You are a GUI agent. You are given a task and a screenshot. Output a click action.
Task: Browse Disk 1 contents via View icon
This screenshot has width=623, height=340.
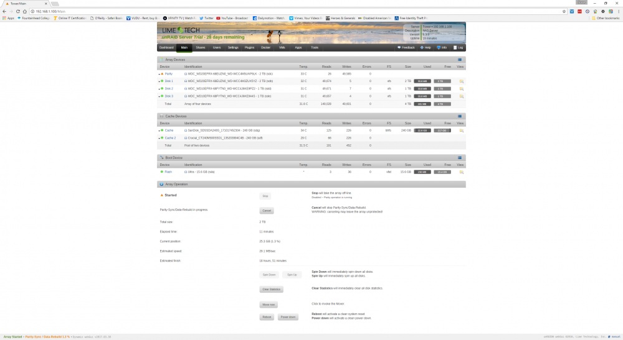pyautogui.click(x=461, y=81)
